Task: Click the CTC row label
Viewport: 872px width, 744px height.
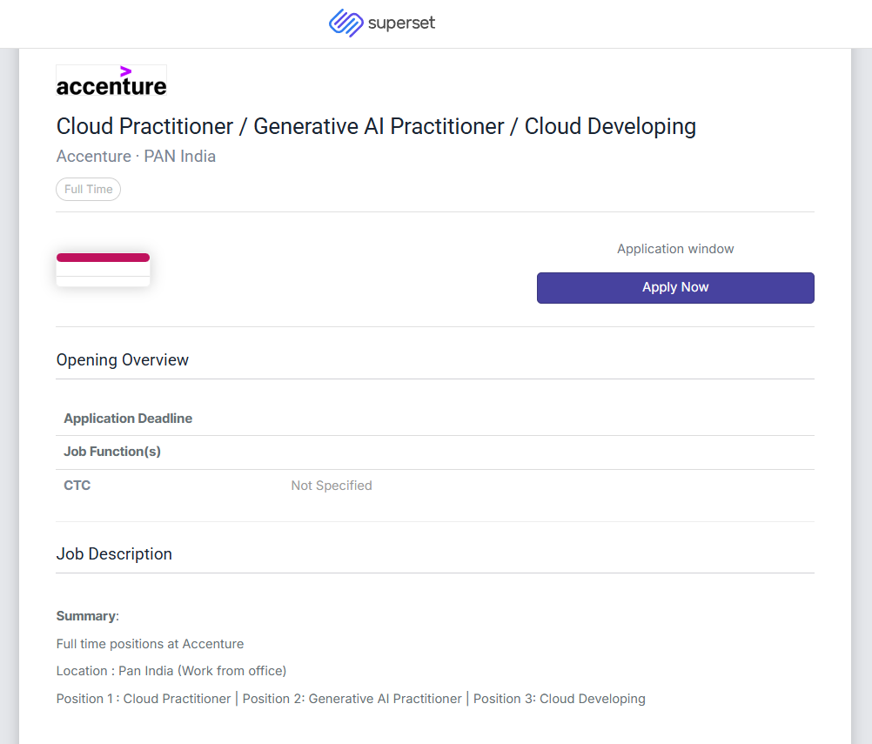Action: click(x=77, y=486)
